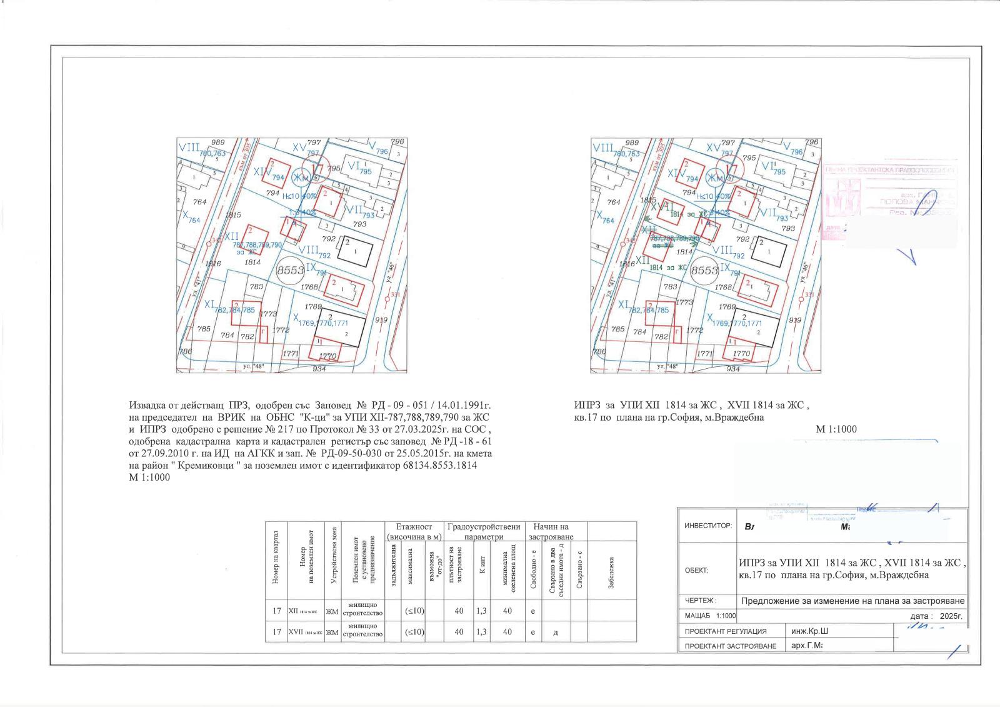
Task: Click the circled 8553 marker on left map
Action: (x=291, y=269)
